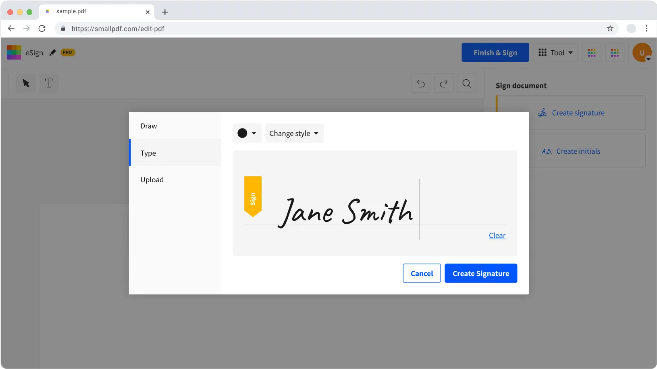This screenshot has width=657, height=369.
Task: Open the Tool dropdown
Action: tap(555, 52)
